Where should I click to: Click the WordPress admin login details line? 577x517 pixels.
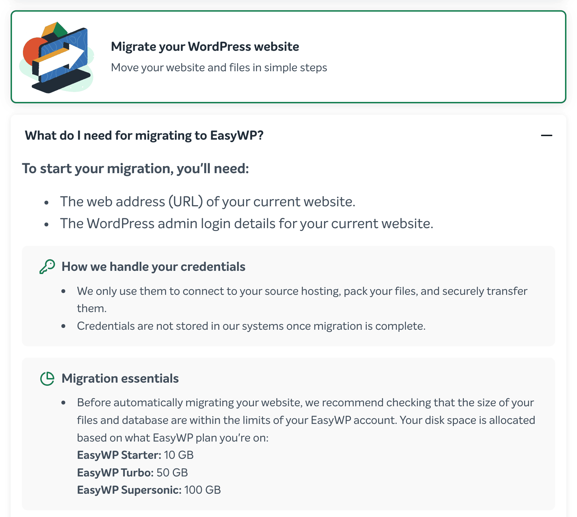coord(247,224)
